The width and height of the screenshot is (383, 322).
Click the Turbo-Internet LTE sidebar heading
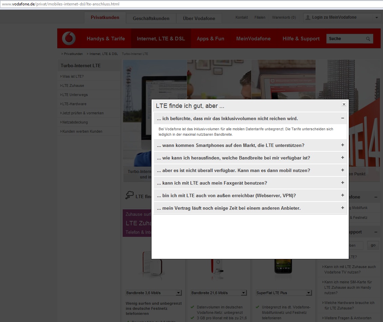pos(81,65)
